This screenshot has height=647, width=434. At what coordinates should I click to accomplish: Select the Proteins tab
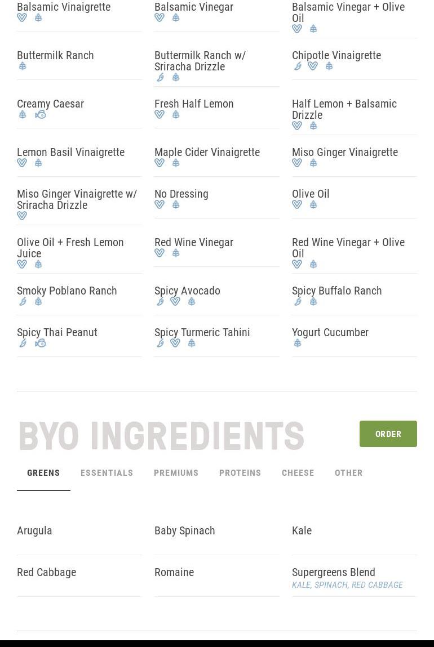pos(240,473)
